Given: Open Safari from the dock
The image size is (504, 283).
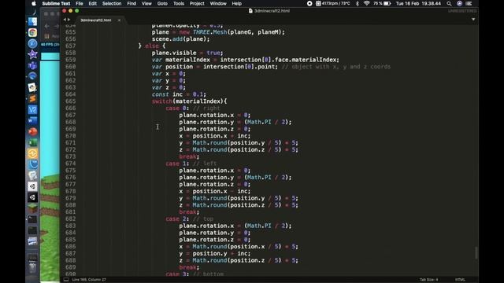Looking at the screenshot, I should [x=32, y=44].
